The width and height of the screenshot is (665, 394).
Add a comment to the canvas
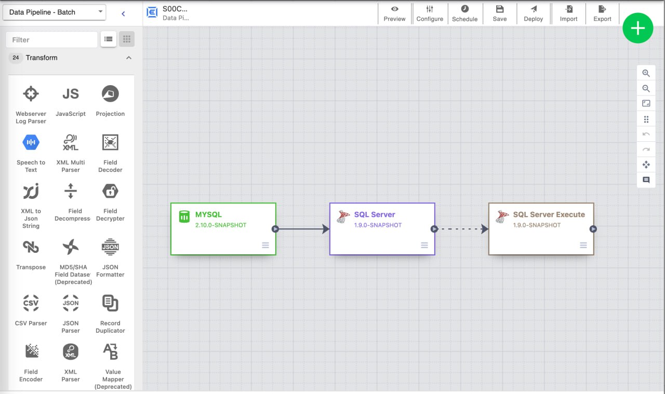click(x=646, y=180)
